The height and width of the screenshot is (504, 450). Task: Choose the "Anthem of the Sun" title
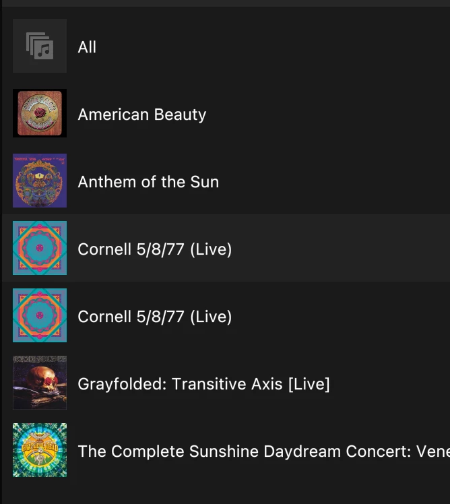[148, 182]
